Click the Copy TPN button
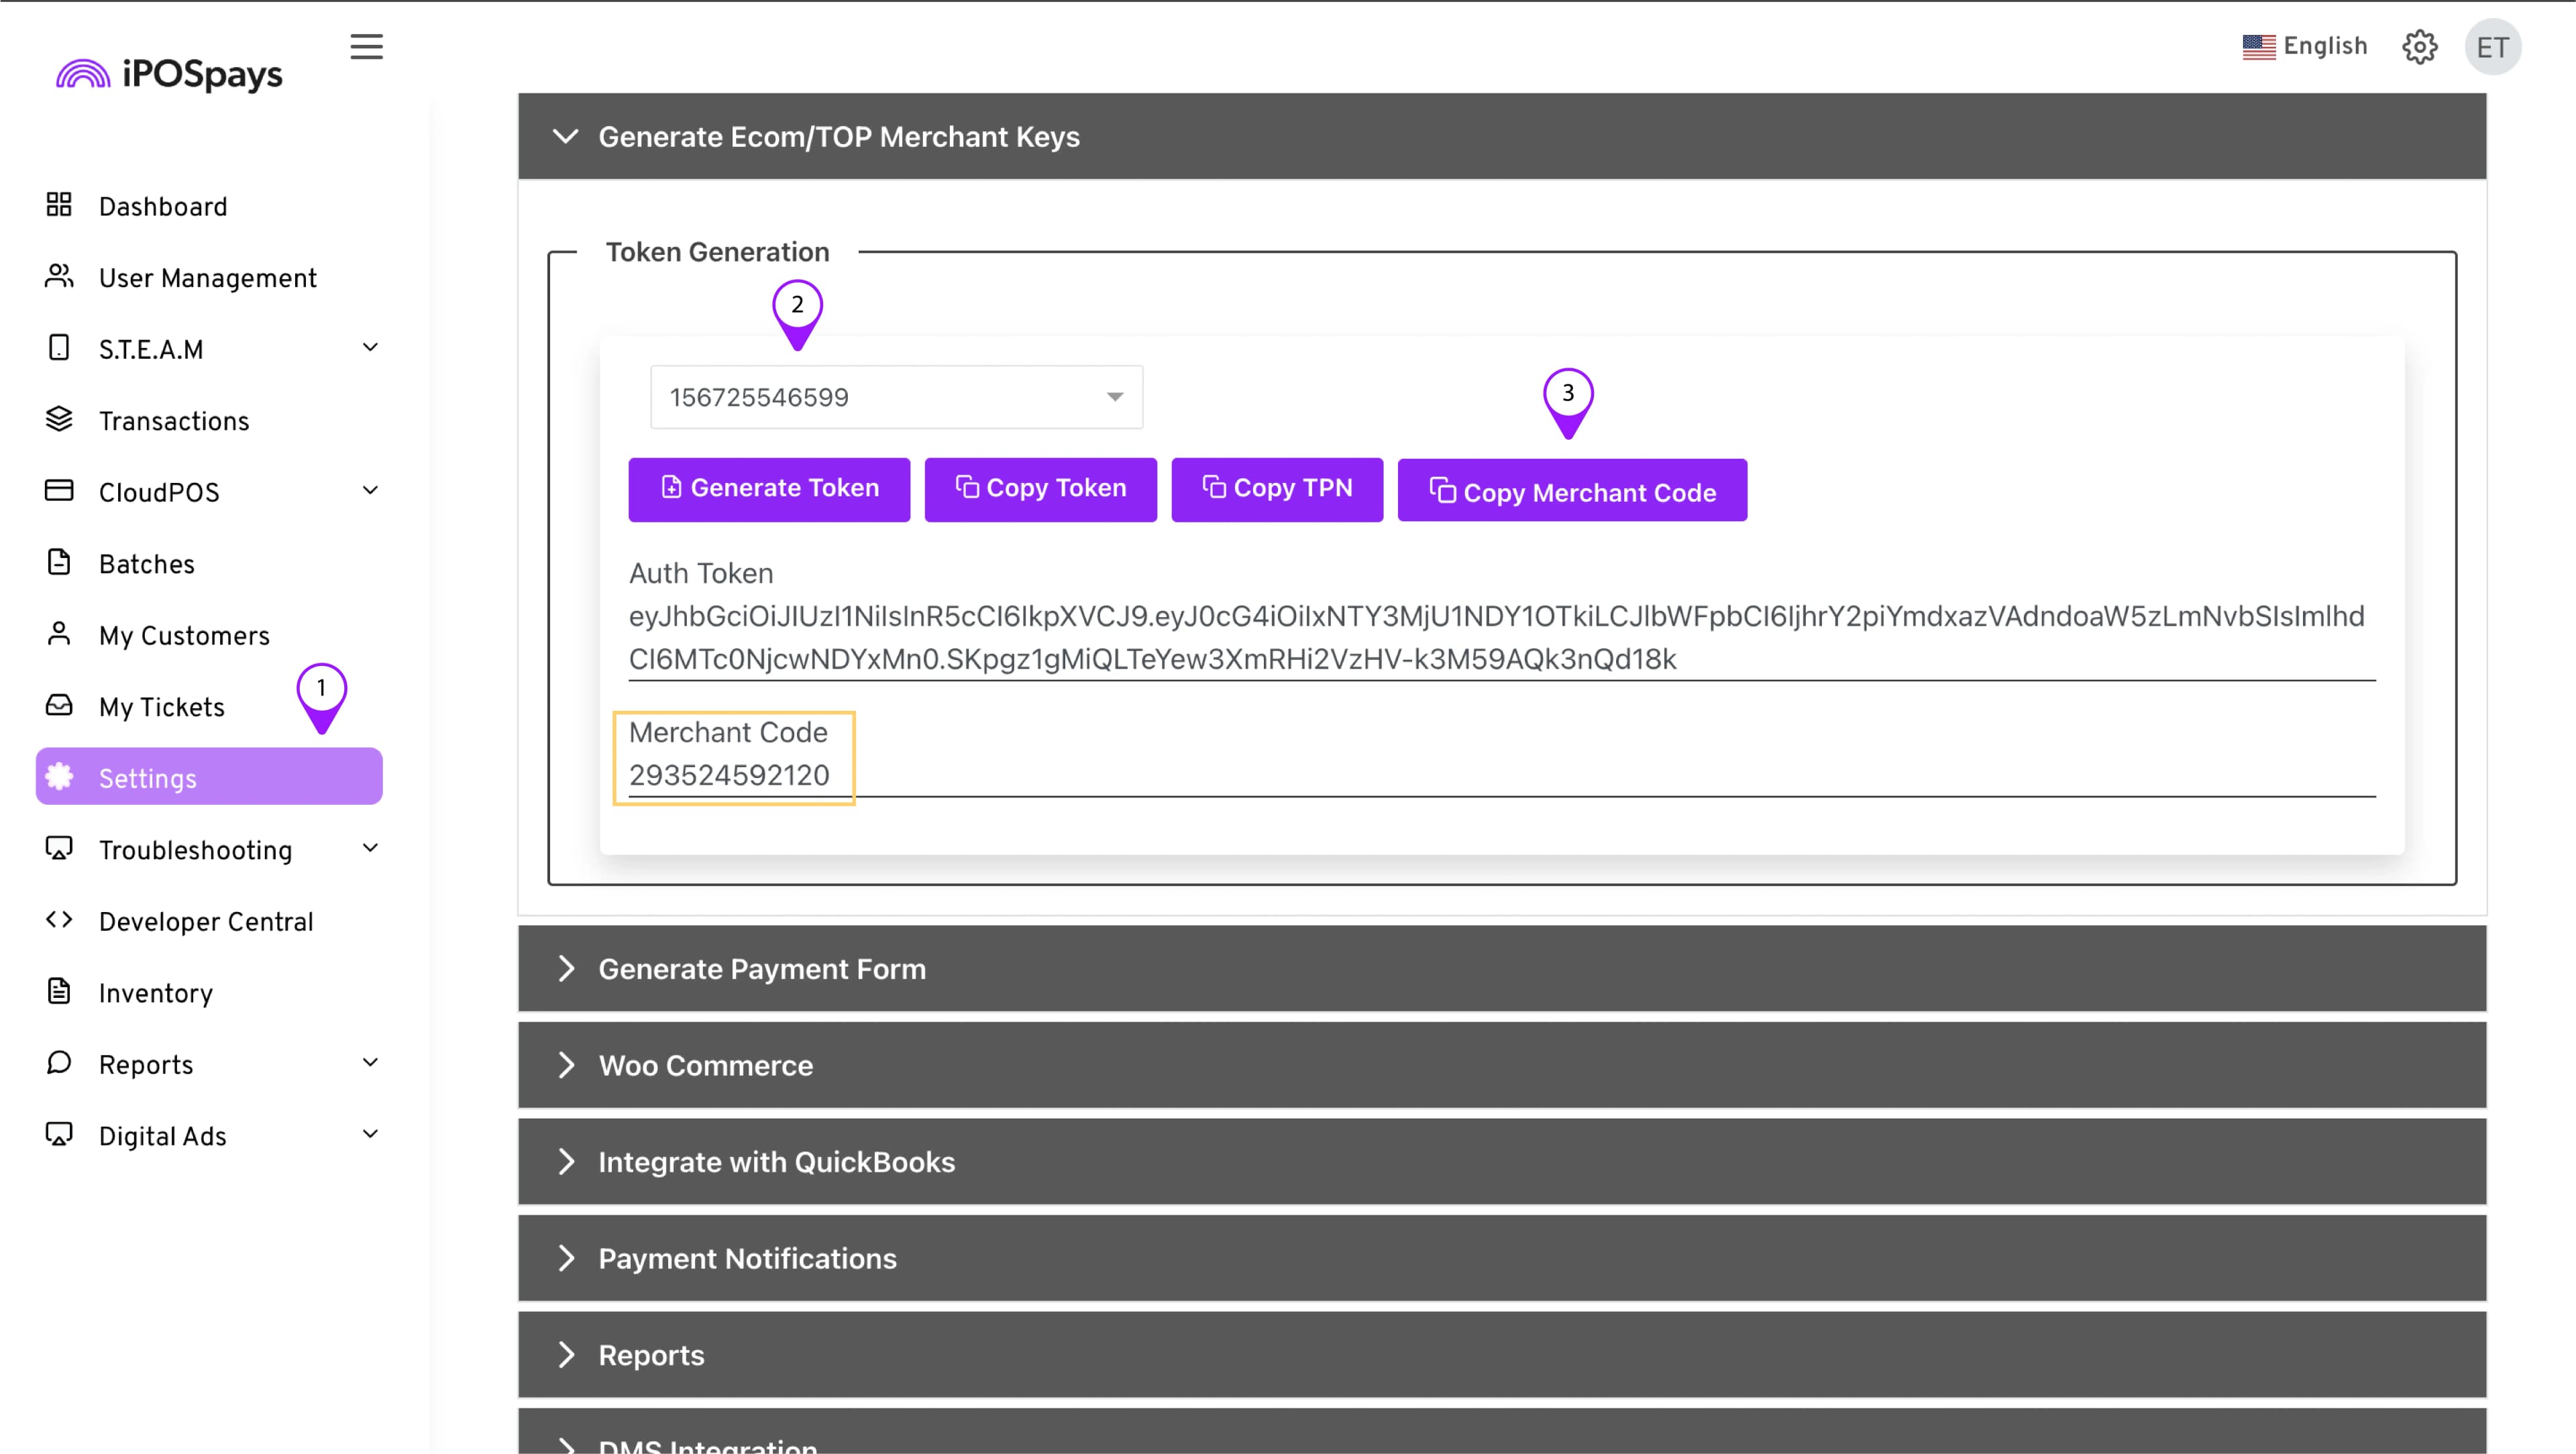 point(1277,489)
